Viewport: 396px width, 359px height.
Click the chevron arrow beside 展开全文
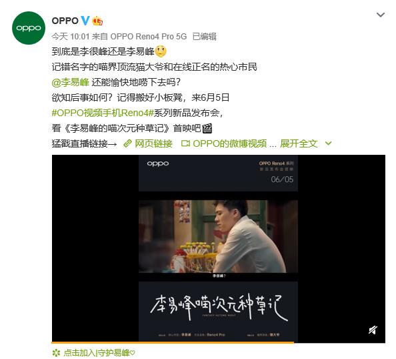coord(328,143)
